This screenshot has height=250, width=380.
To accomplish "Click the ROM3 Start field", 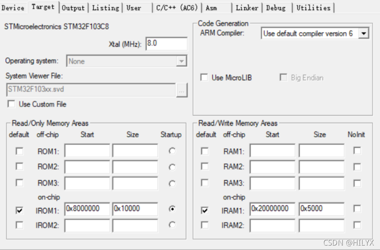I will (87, 183).
